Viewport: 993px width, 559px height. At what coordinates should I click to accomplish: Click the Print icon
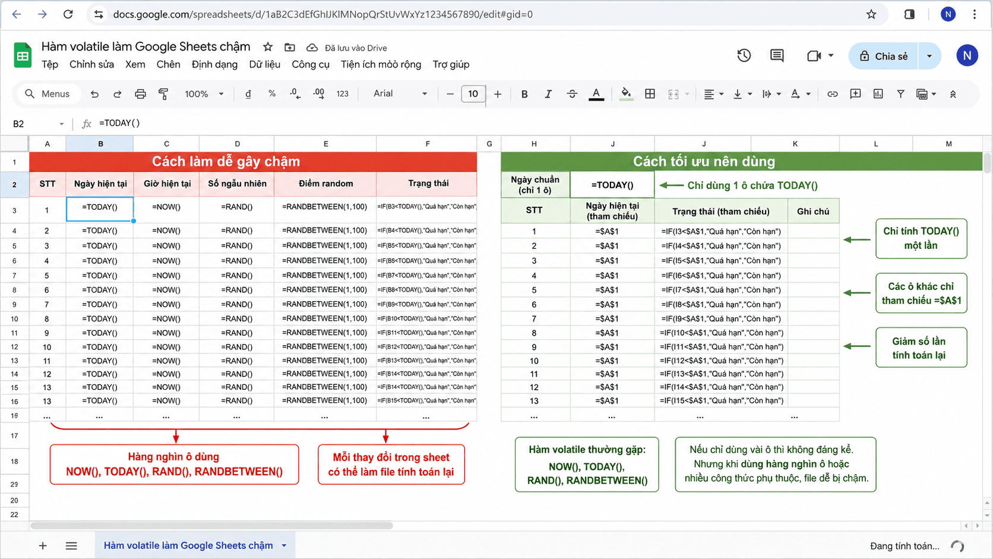point(140,94)
